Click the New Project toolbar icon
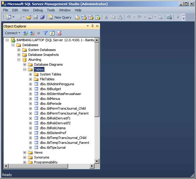 (x=9, y=17)
